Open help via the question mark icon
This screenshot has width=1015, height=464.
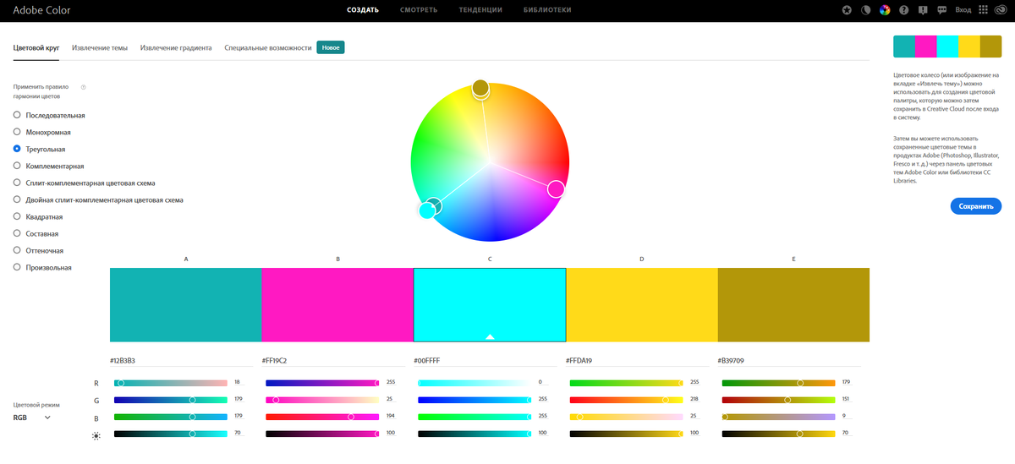coord(904,10)
